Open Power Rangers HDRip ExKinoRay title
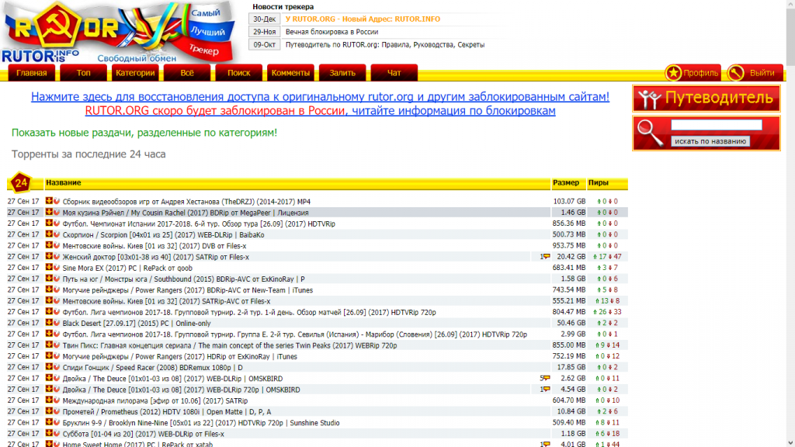 179,356
